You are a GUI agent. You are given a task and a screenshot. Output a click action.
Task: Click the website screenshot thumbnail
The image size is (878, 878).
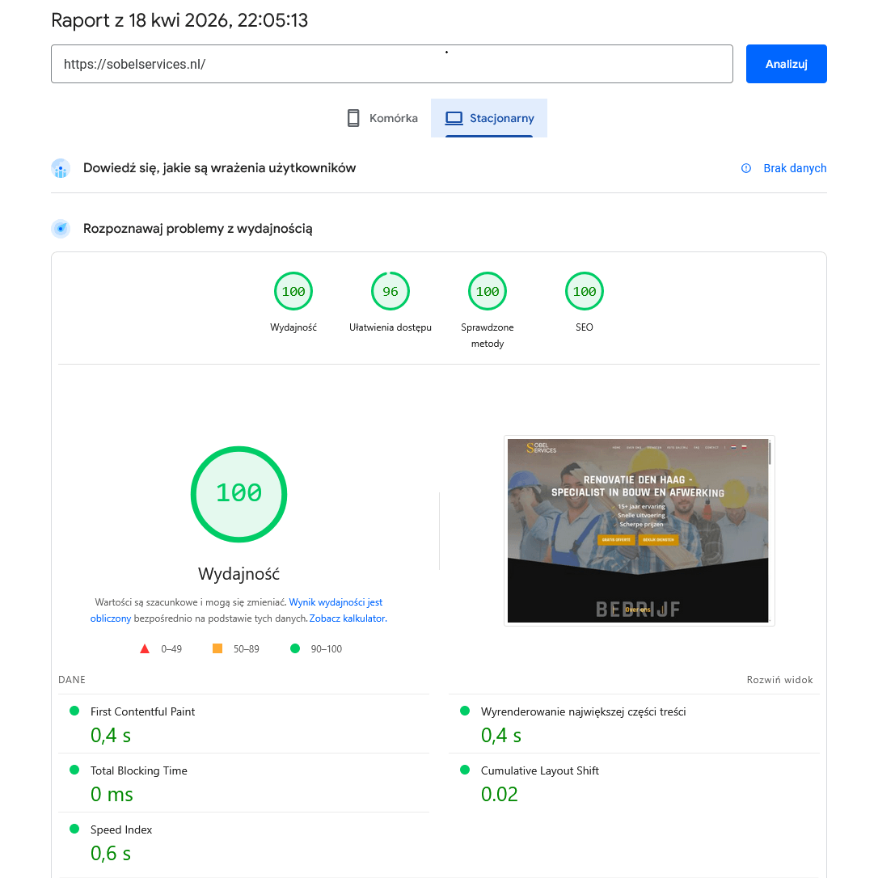639,530
